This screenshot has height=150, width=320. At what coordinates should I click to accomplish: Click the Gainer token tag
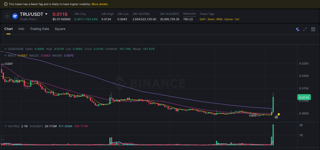pos(229,19)
